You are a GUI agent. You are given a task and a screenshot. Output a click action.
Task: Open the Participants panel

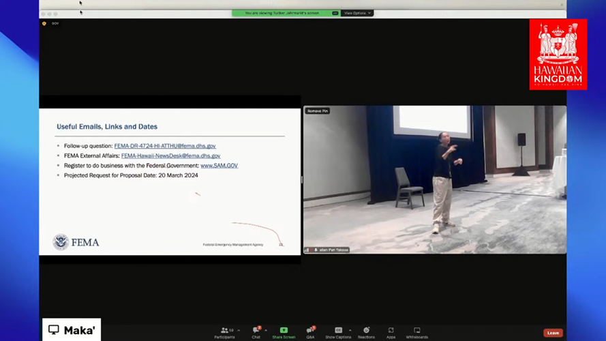(x=224, y=331)
